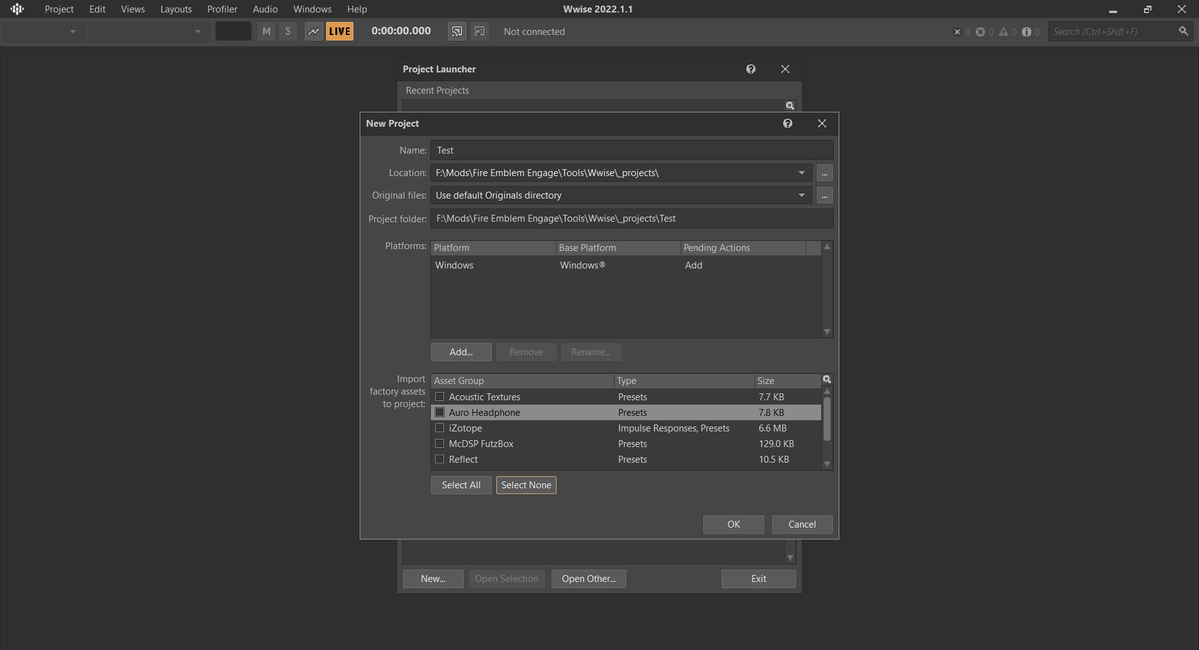1199x650 pixels.
Task: Expand the Location path dropdown
Action: tap(801, 173)
